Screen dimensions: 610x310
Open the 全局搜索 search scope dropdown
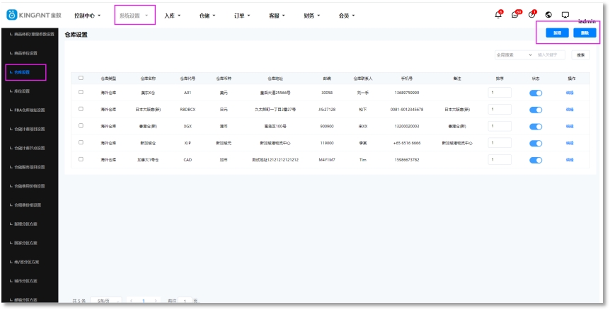(514, 54)
